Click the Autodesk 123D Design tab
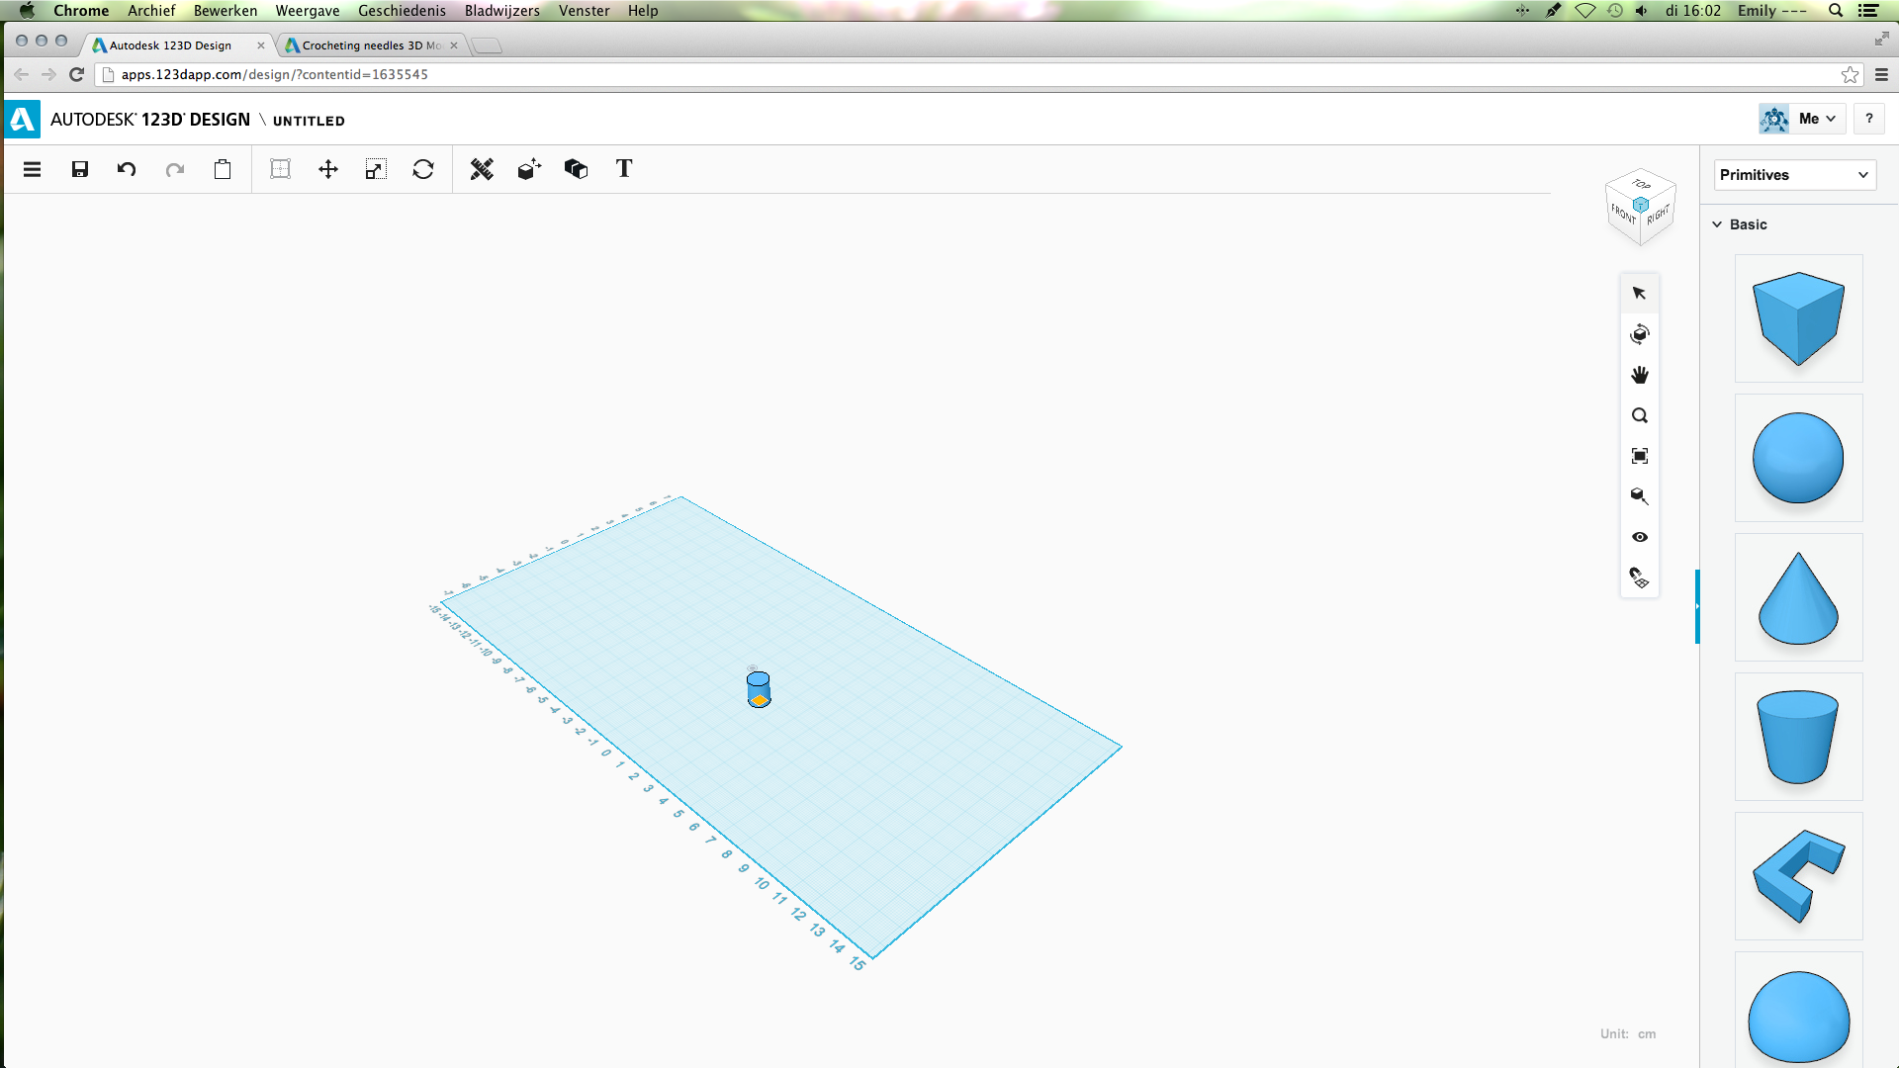The height and width of the screenshot is (1068, 1899). point(169,45)
